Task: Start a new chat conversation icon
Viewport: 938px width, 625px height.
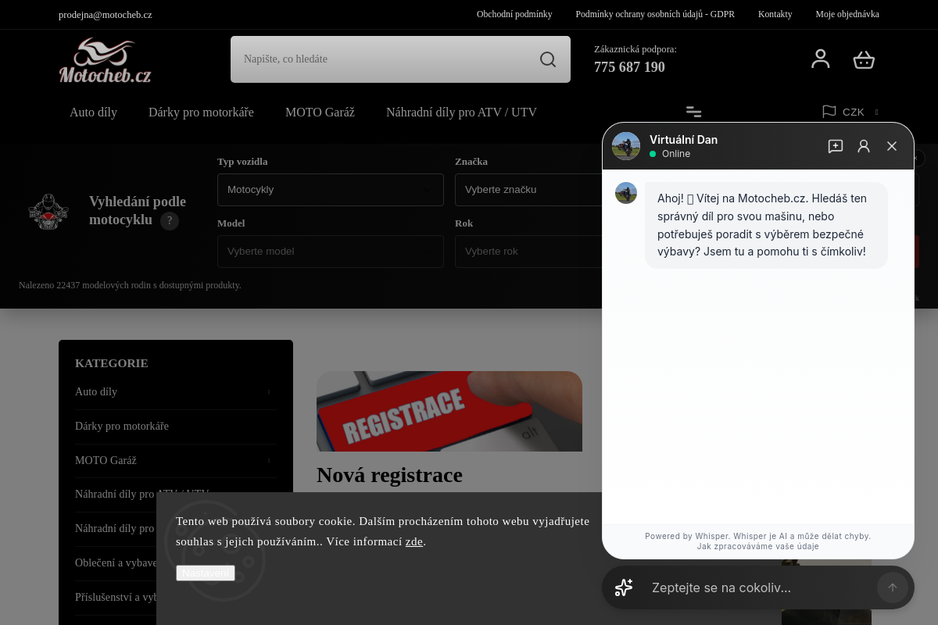Action: pos(836,146)
